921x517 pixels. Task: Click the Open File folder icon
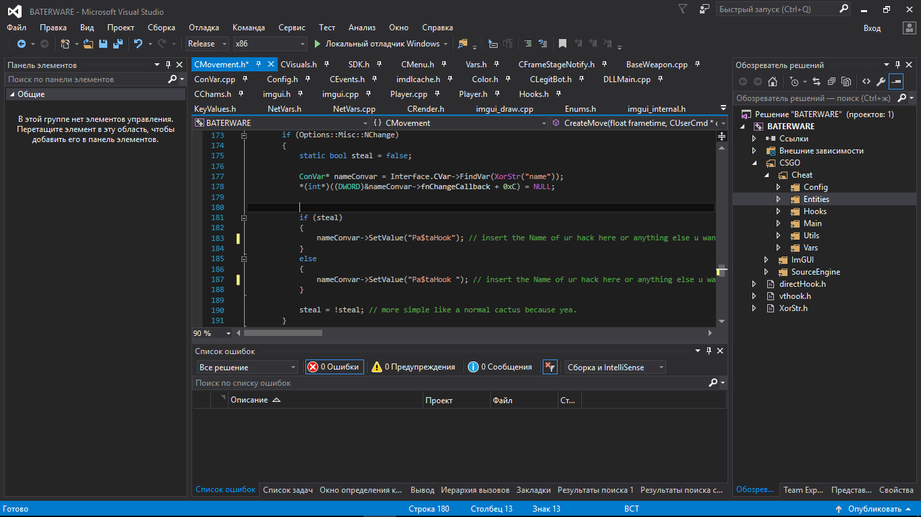[89, 44]
